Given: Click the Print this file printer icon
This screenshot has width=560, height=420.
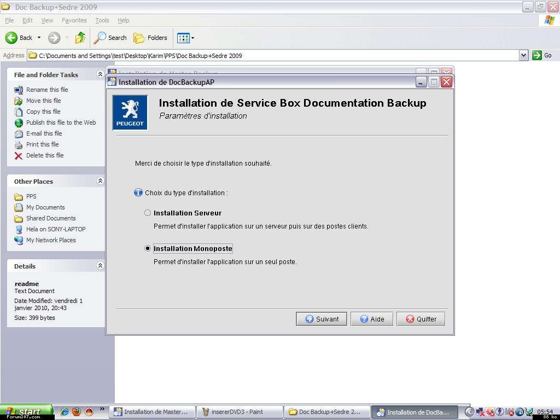Looking at the screenshot, I should [19, 144].
